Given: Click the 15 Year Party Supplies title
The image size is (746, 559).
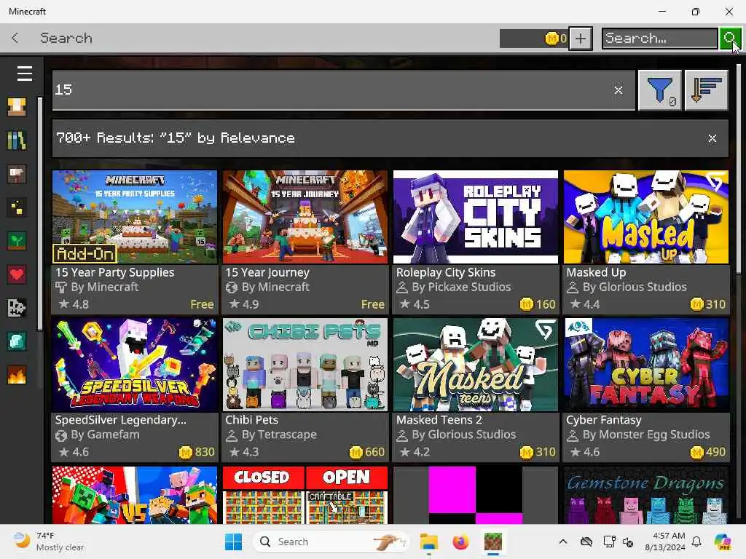Looking at the screenshot, I should [114, 272].
